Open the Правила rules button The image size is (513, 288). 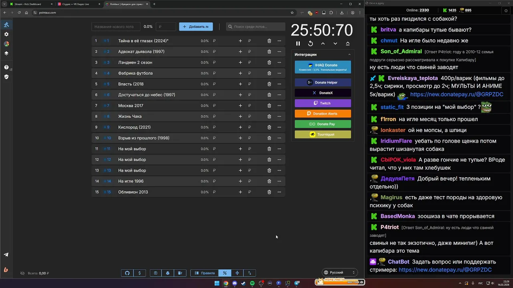pyautogui.click(x=204, y=273)
